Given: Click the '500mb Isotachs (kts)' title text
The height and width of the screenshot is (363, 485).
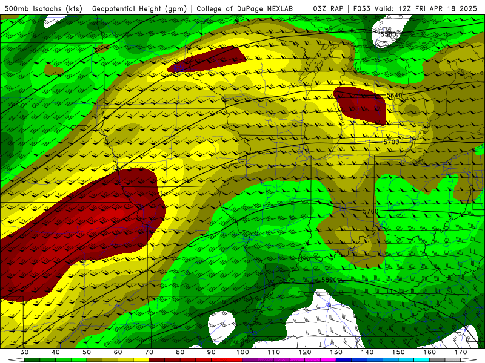Looking at the screenshot, I should tap(44, 8).
